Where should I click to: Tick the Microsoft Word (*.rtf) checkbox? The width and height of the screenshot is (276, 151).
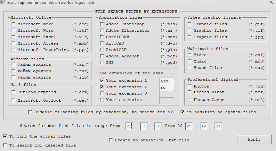pyautogui.click(x=13, y=30)
